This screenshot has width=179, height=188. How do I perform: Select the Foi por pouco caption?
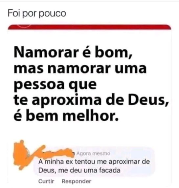(37, 13)
